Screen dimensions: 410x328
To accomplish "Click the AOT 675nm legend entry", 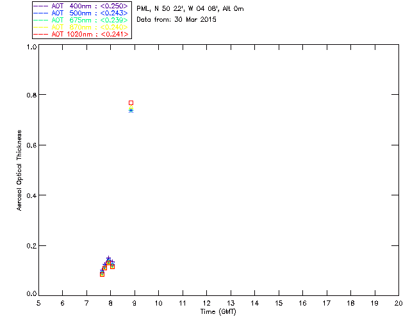I will pos(81,20).
